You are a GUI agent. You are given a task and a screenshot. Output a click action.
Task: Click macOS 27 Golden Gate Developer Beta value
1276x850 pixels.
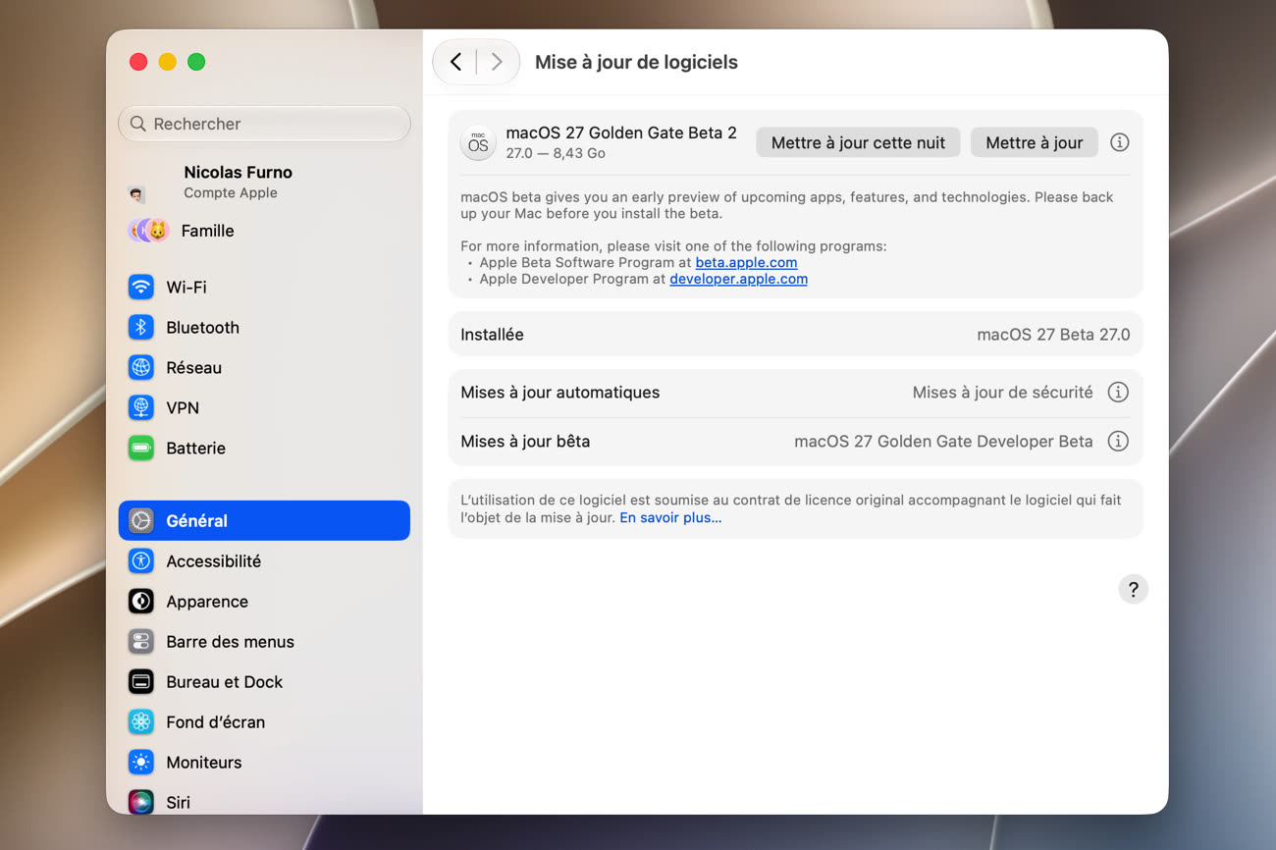pos(943,441)
